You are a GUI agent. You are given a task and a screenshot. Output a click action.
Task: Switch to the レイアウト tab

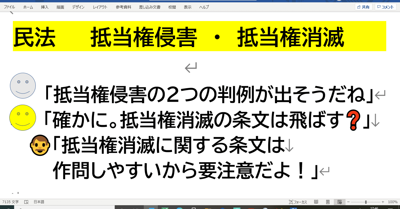click(100, 7)
